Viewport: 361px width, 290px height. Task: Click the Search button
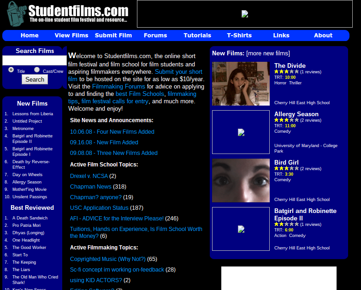pos(35,79)
